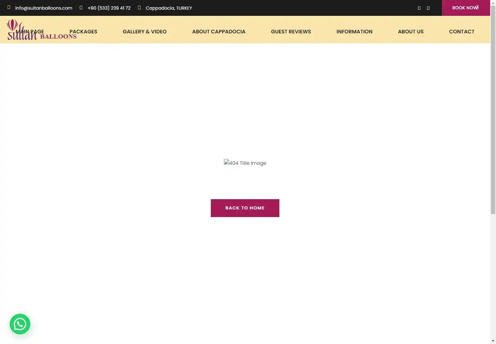This screenshot has width=496, height=344.
Task: Click the phone icon before +90 number
Action: (81, 7)
